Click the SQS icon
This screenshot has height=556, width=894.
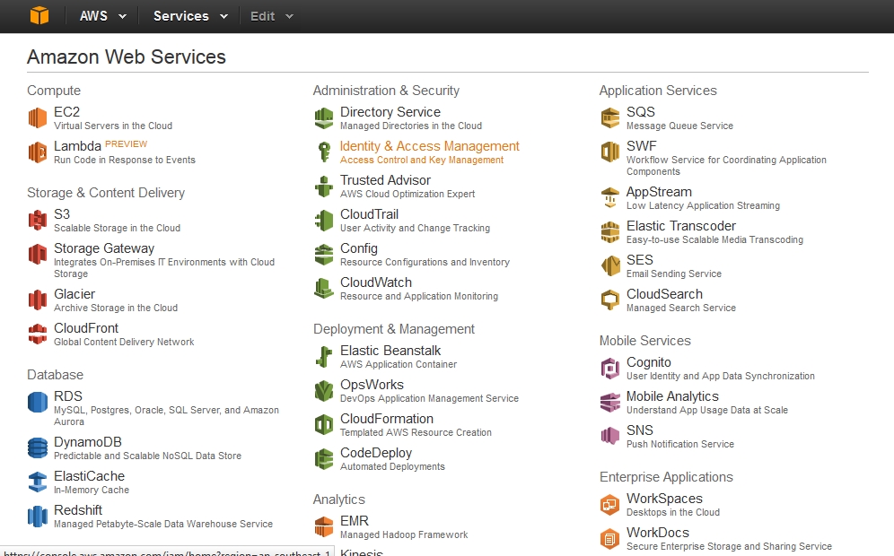pyautogui.click(x=610, y=117)
